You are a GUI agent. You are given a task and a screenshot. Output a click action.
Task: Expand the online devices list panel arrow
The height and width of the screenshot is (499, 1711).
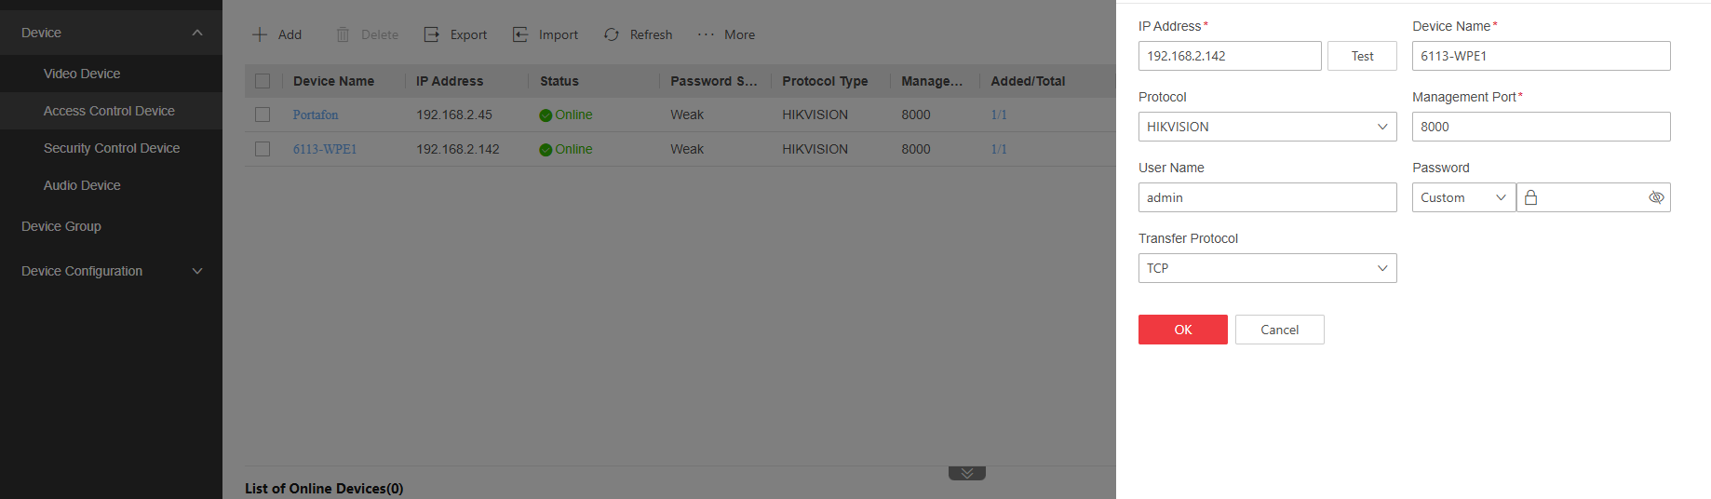pos(966,473)
